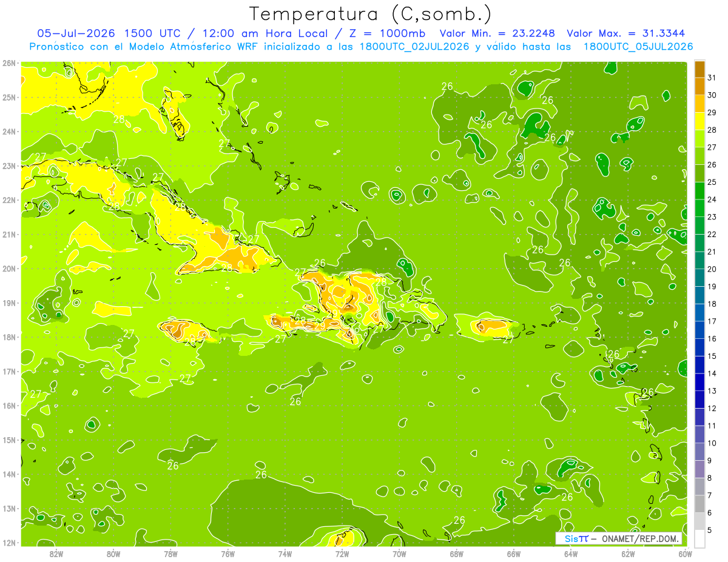The height and width of the screenshot is (562, 728).
Task: Click the orange 30–31 legend color swatch
Action: pos(699,87)
